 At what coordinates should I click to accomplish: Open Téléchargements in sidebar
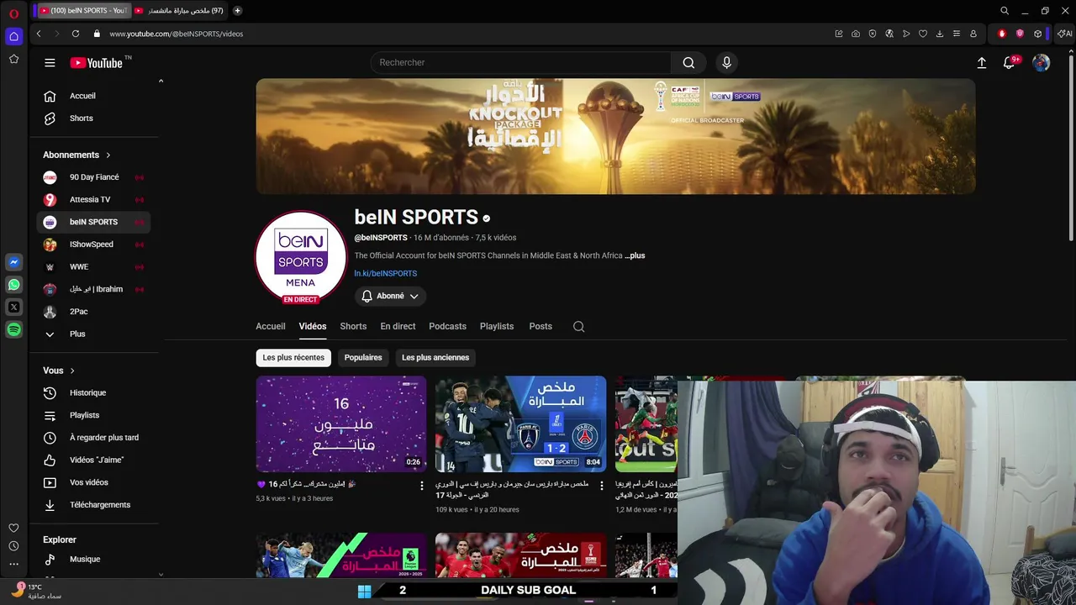tap(94, 505)
